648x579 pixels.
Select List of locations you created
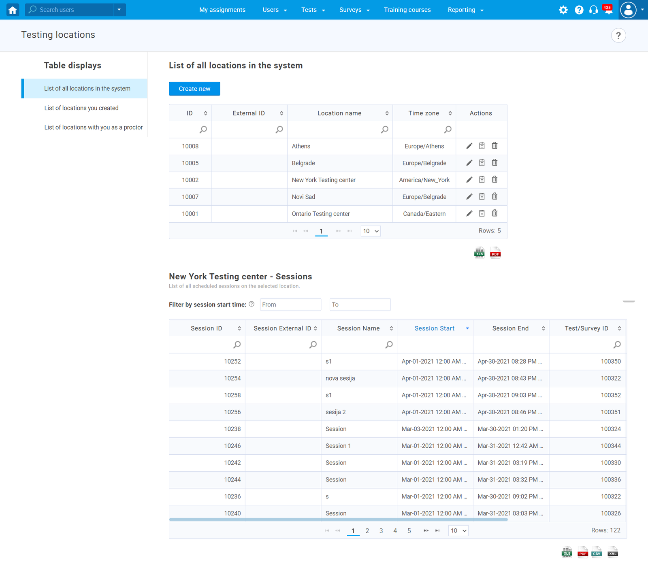coord(81,108)
